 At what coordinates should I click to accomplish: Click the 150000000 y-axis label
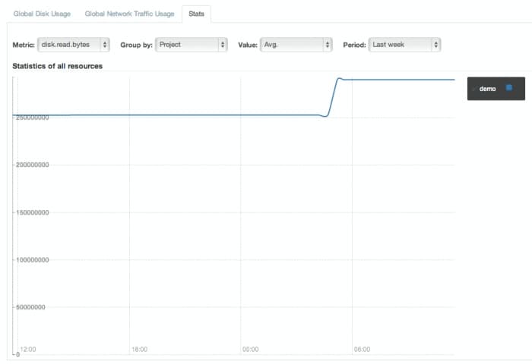tap(32, 213)
